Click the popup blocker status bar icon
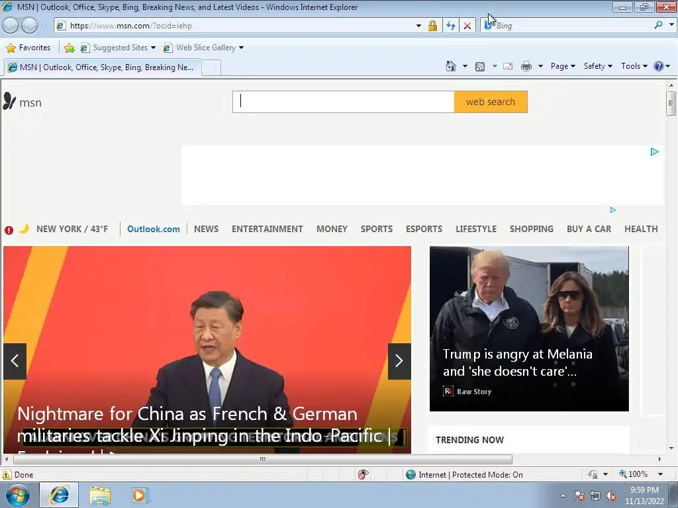Screen dimensions: 678x508 tap(363, 474)
